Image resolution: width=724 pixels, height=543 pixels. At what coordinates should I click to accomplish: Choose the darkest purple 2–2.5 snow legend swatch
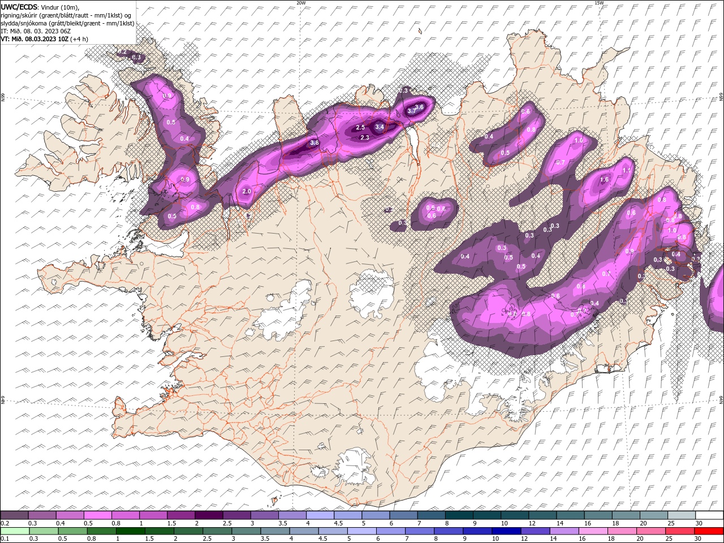tap(208, 515)
